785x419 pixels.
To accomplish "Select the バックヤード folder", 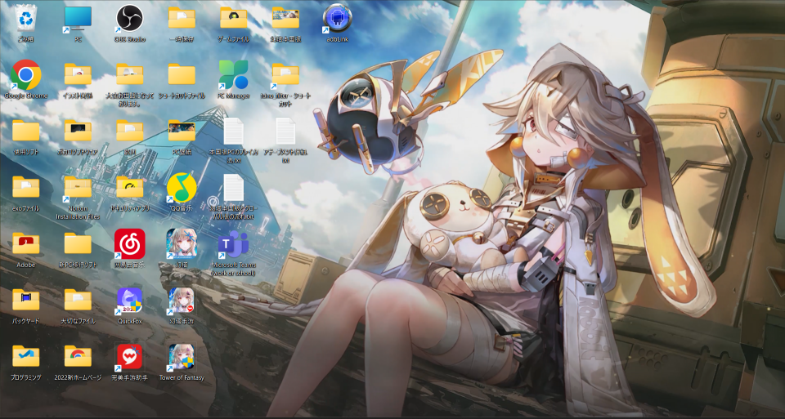I will pos(26,301).
